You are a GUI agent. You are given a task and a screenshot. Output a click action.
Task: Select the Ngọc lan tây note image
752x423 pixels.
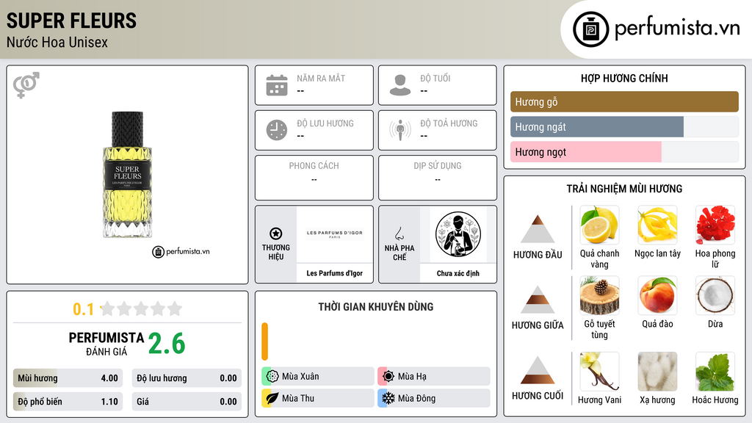657,225
